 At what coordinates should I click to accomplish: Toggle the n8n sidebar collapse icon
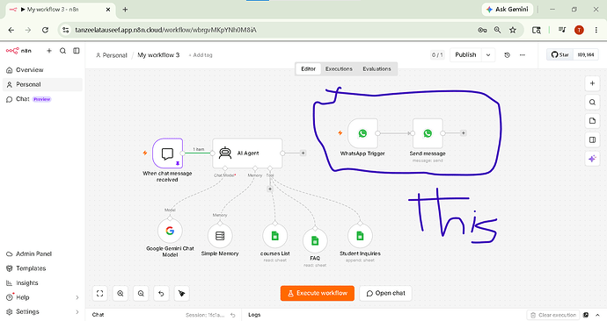77,51
